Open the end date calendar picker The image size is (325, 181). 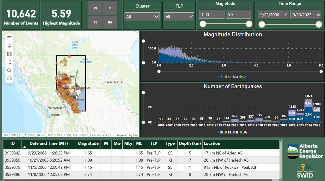click(318, 15)
